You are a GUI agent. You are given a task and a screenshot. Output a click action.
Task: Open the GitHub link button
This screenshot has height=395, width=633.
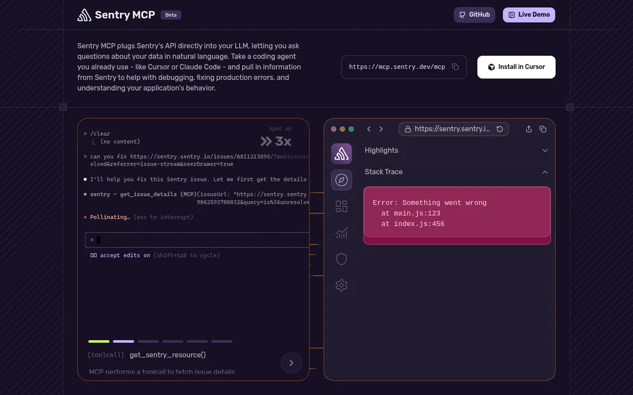(474, 15)
